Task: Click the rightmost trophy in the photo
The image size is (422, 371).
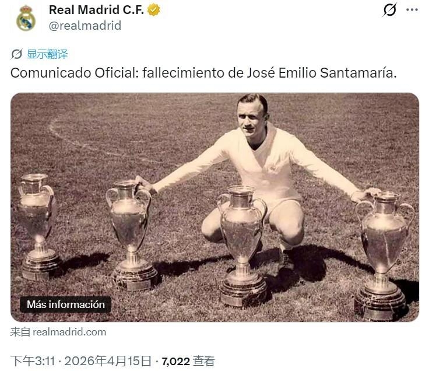Action: (x=382, y=256)
